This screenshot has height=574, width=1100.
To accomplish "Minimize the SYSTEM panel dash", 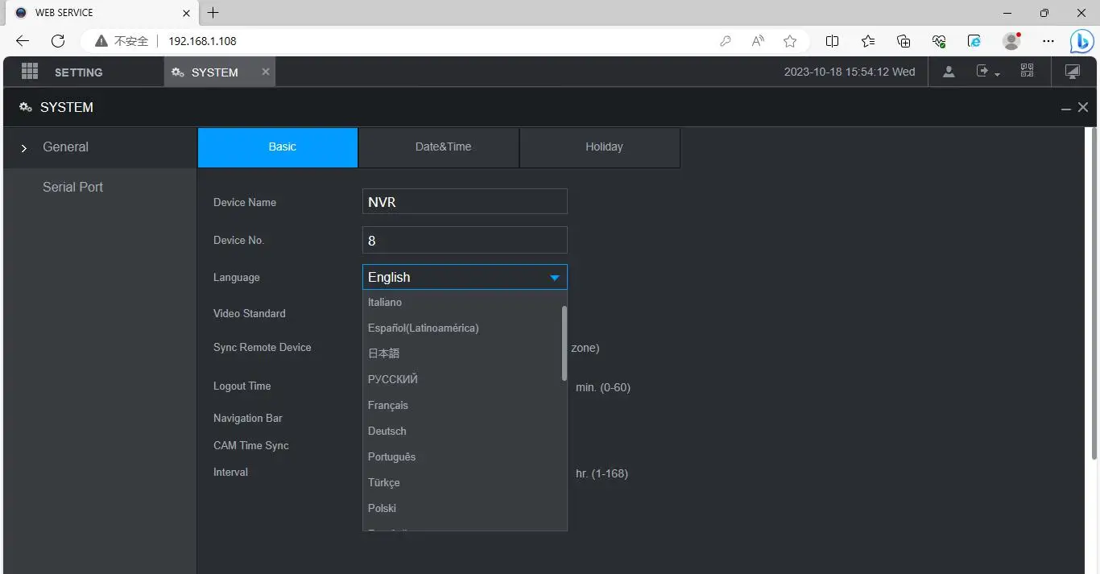I will pos(1066,108).
